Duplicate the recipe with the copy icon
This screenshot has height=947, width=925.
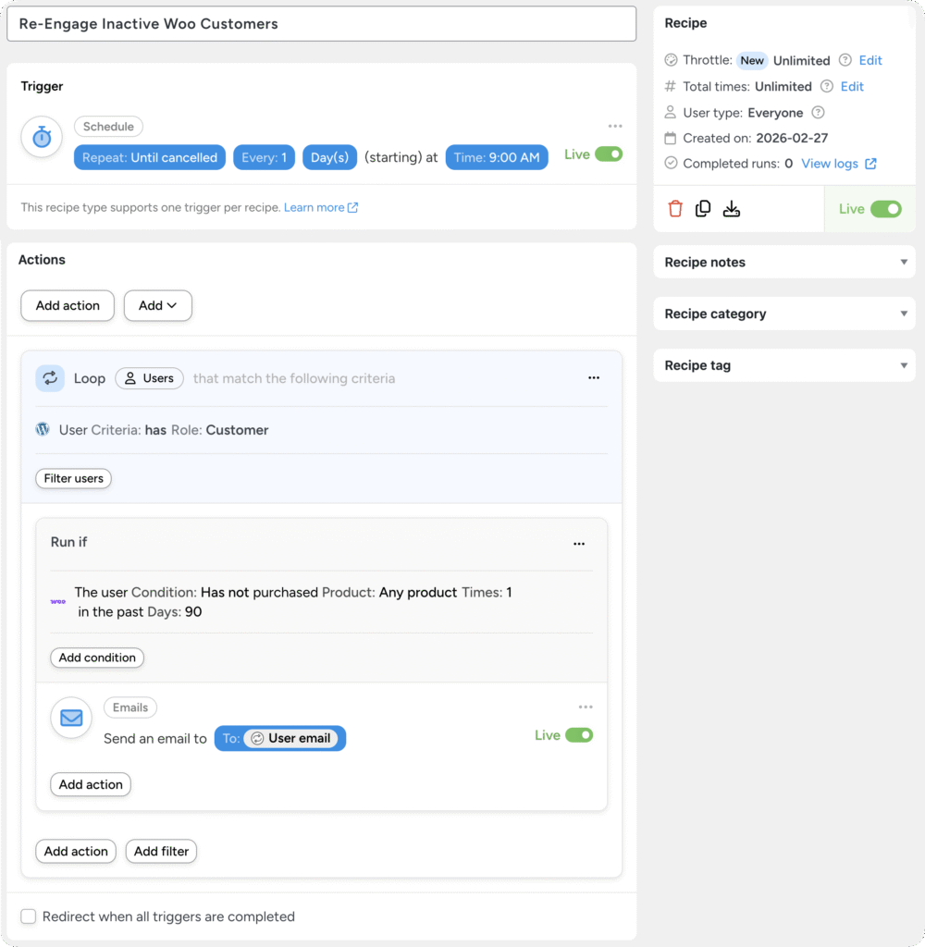[x=703, y=209]
